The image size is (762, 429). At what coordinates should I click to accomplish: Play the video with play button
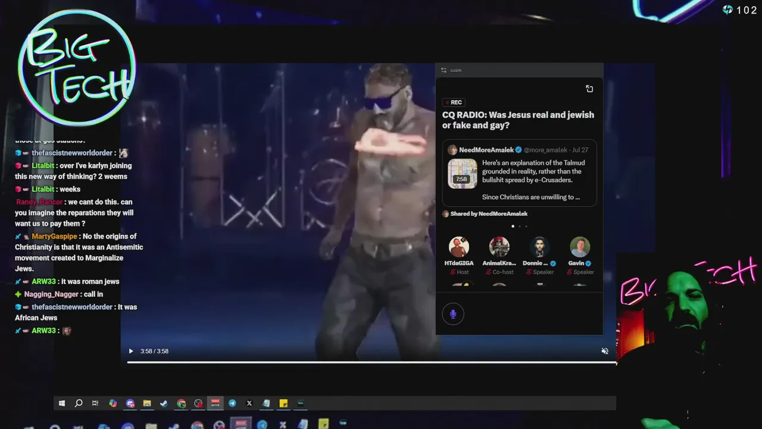(131, 351)
